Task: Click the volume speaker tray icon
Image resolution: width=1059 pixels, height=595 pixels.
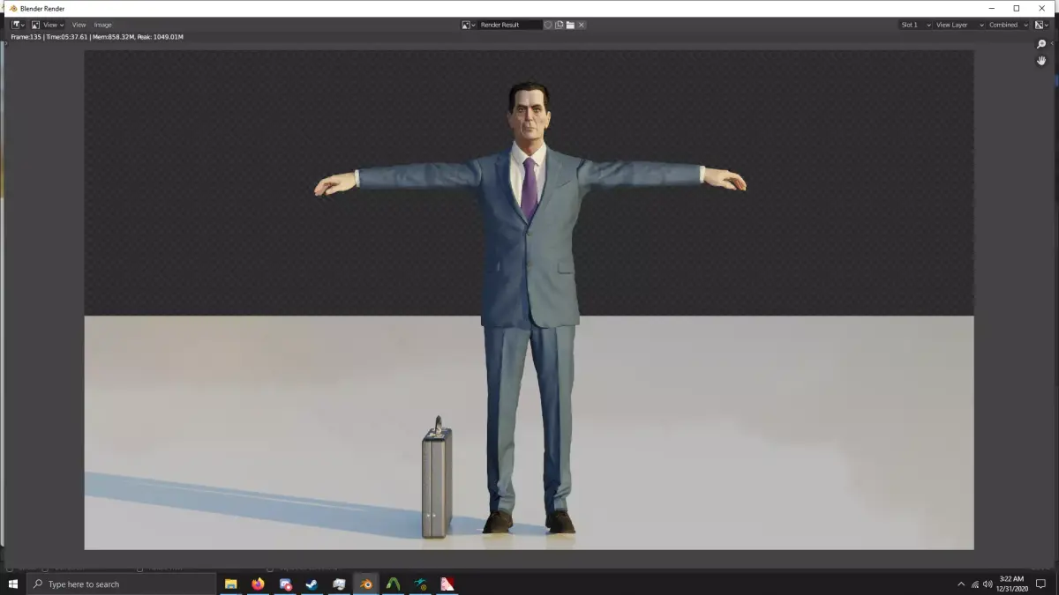Action: (x=988, y=584)
